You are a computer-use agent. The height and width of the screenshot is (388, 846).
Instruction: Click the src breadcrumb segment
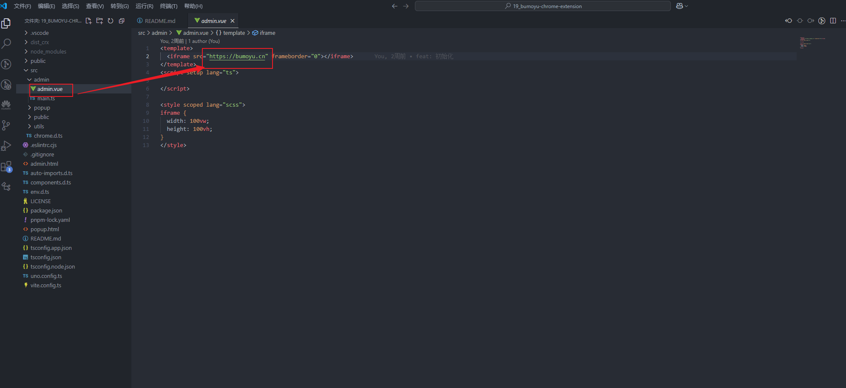point(142,33)
